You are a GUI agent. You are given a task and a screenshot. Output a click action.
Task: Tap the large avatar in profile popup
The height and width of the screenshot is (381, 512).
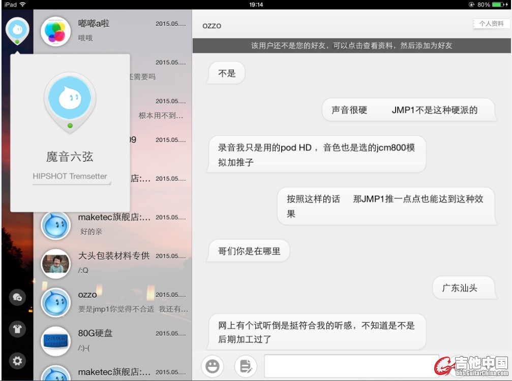70,101
